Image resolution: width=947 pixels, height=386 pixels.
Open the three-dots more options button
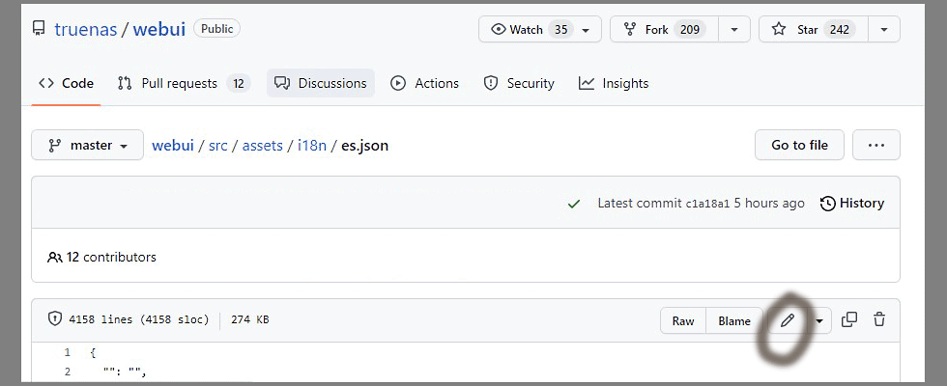coord(875,146)
